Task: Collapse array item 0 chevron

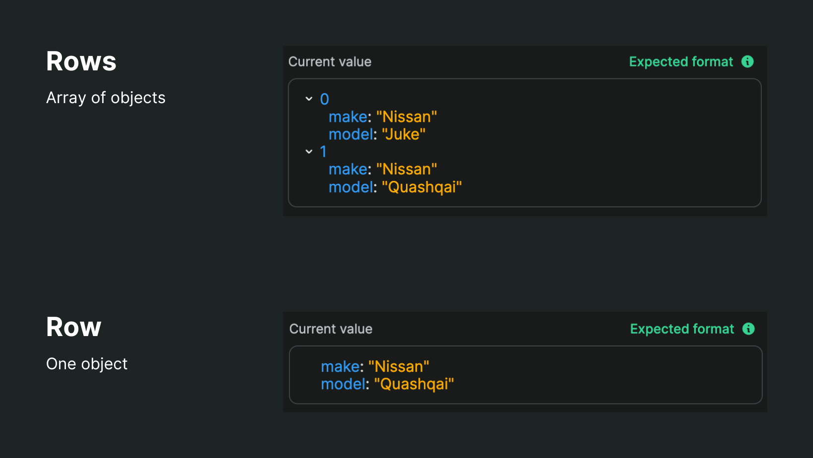Action: point(309,99)
